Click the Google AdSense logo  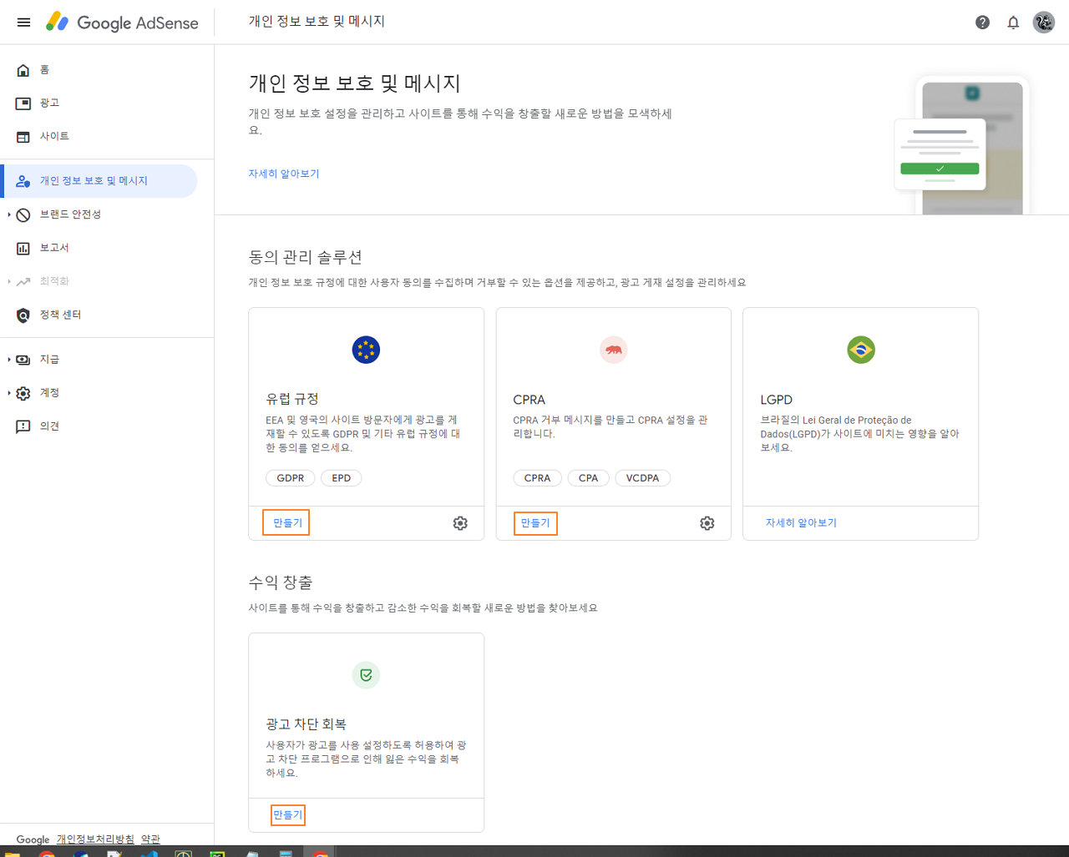122,23
